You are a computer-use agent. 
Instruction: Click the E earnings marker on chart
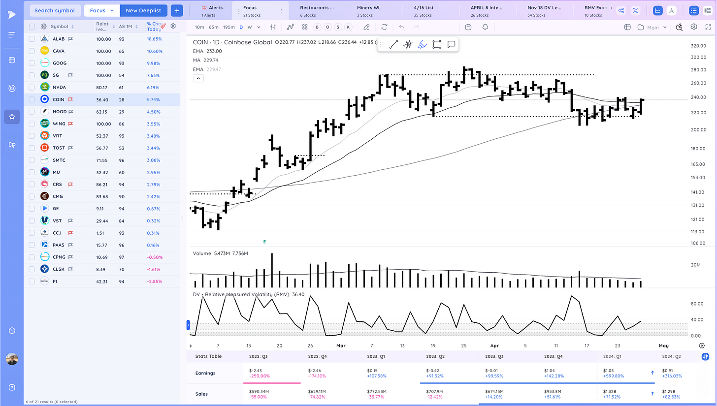(x=264, y=242)
